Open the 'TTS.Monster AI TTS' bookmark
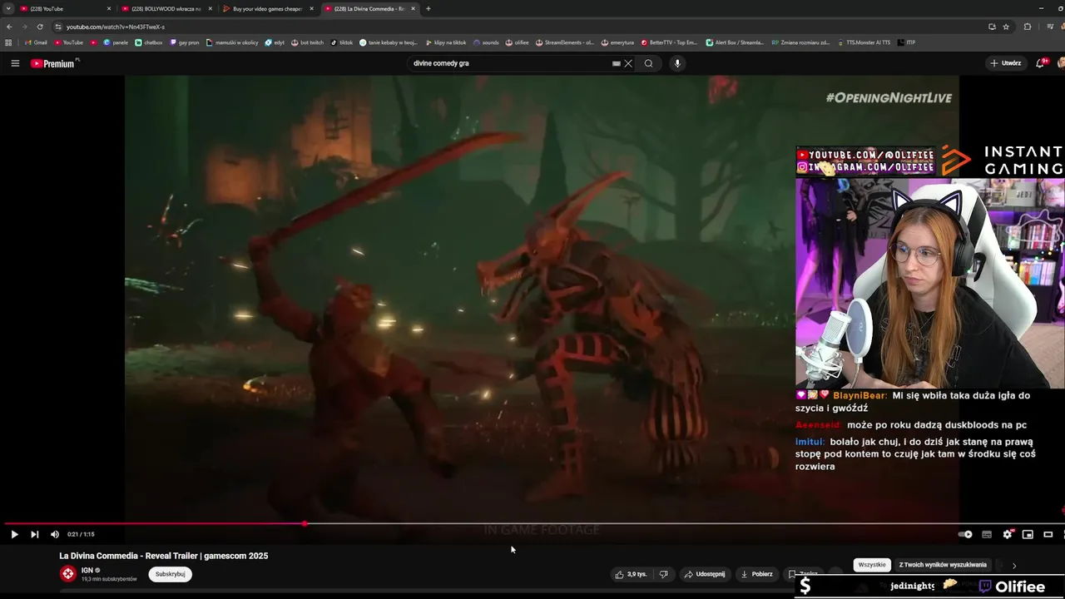Screen dimensions: 1065x599 coord(864,42)
